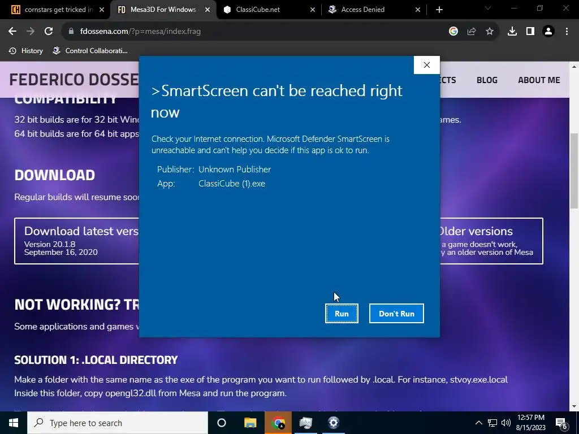This screenshot has height=434, width=579.
Task: Bookmark this page with the star icon
Action: [489, 32]
